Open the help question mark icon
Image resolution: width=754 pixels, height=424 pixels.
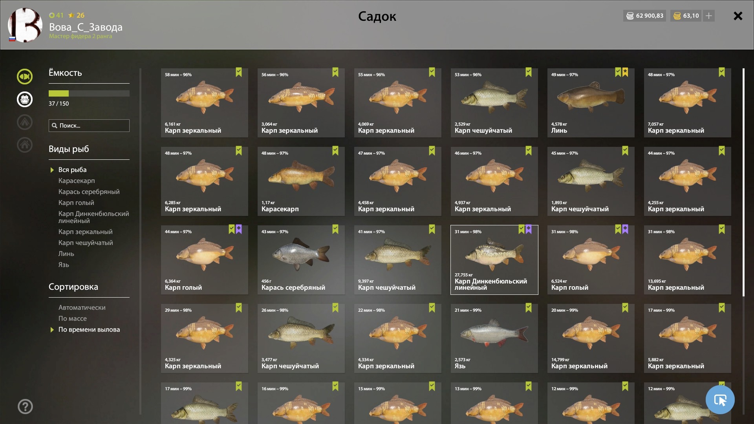pos(25,406)
